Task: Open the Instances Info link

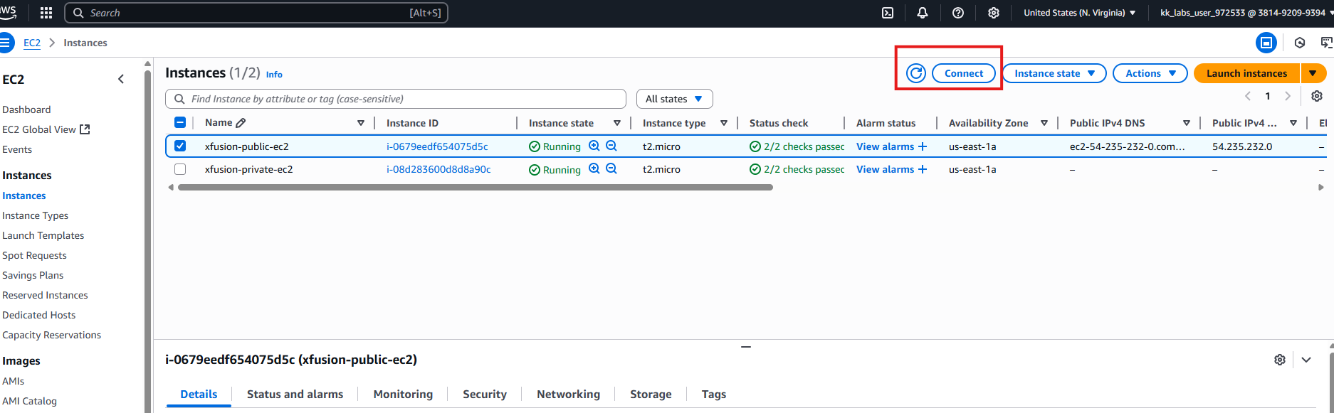Action: [274, 74]
